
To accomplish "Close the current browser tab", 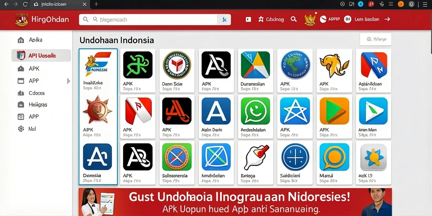I will pos(85,4).
